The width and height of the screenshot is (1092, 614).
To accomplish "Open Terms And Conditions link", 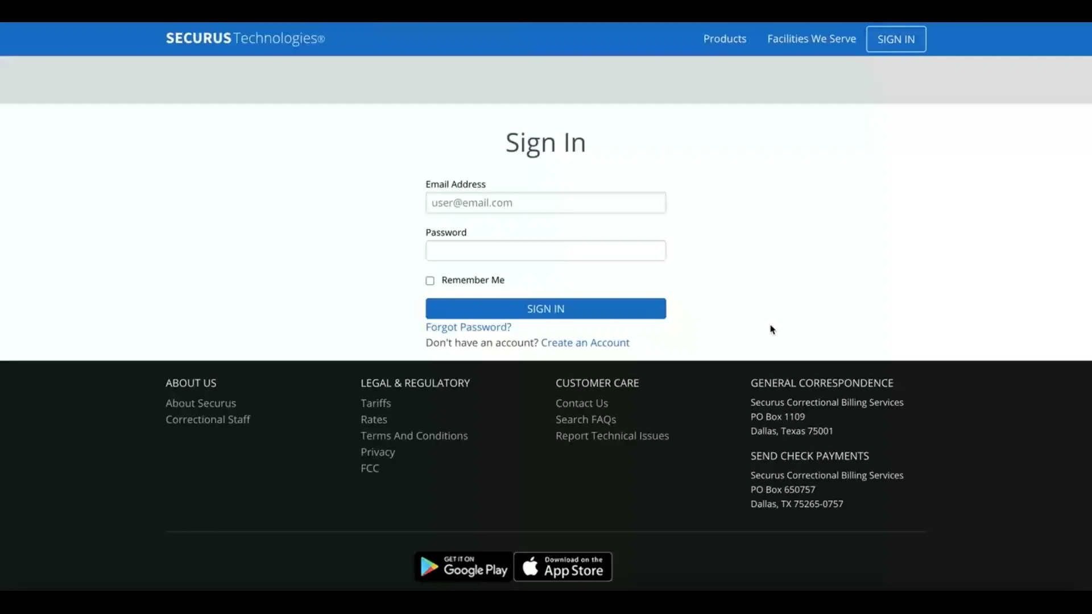I will point(414,435).
